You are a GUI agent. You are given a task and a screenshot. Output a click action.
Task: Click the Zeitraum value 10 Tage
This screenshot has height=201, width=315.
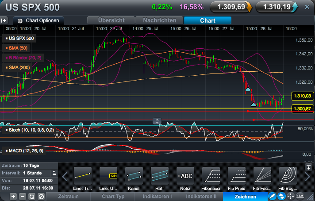tap(31, 166)
